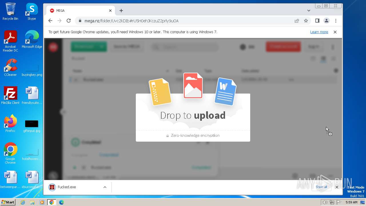Click the clock showing 5:59 AM
The height and width of the screenshot is (206, 366).
coord(351,202)
